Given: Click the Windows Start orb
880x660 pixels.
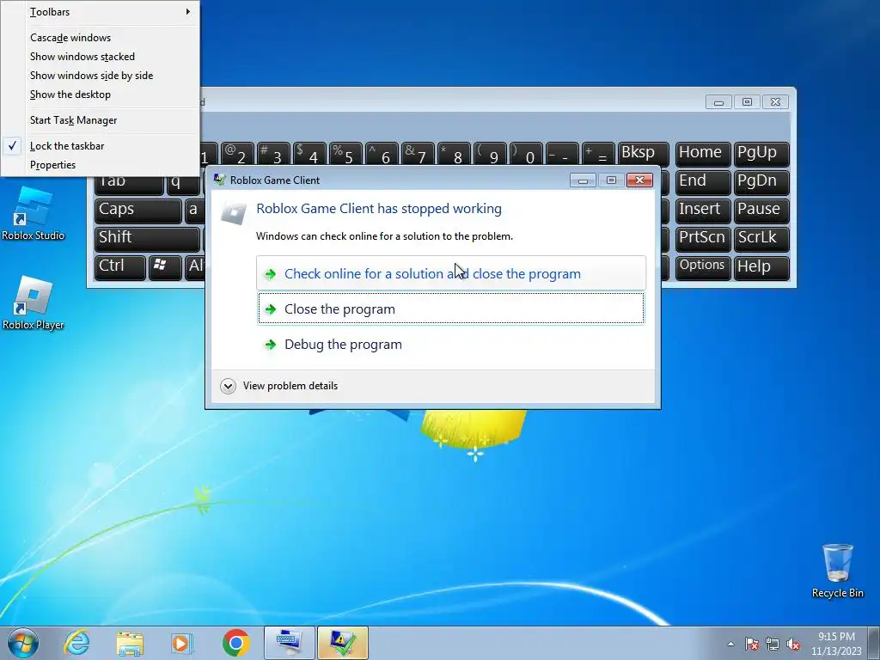Looking at the screenshot, I should 22,643.
